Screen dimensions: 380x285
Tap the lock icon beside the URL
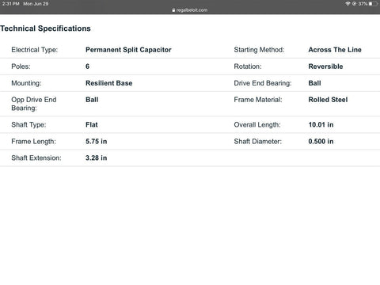(173, 10)
